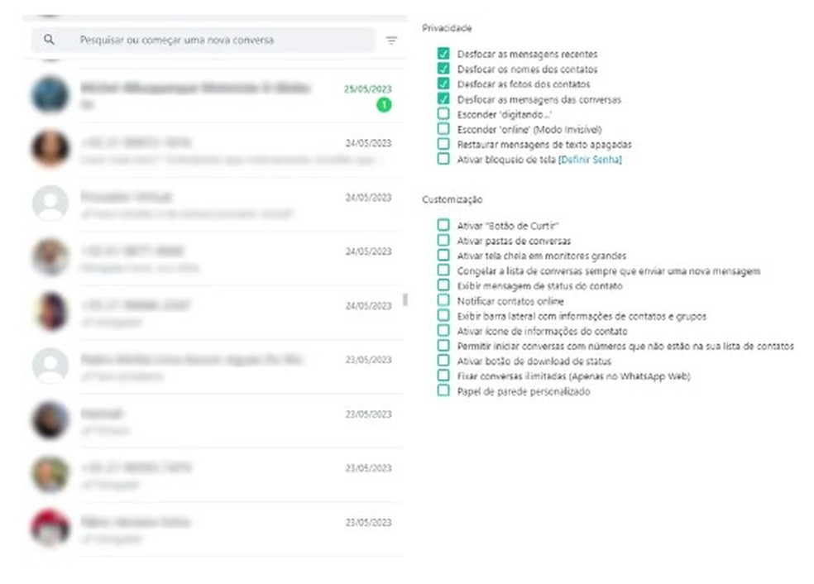Disable "Desfocar os nomes dos contatos"

point(444,69)
